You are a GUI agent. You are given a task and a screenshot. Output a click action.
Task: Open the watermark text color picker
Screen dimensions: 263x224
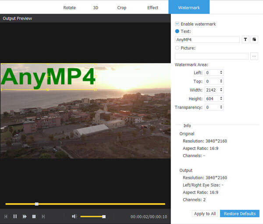click(254, 39)
